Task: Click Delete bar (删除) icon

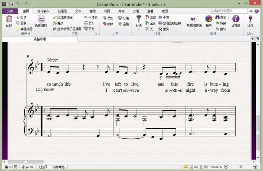Action: point(104,24)
